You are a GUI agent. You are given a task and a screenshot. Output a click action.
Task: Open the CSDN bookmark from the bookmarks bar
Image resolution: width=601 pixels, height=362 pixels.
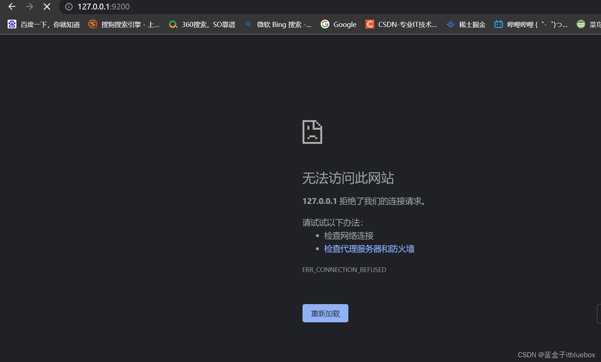coord(402,24)
